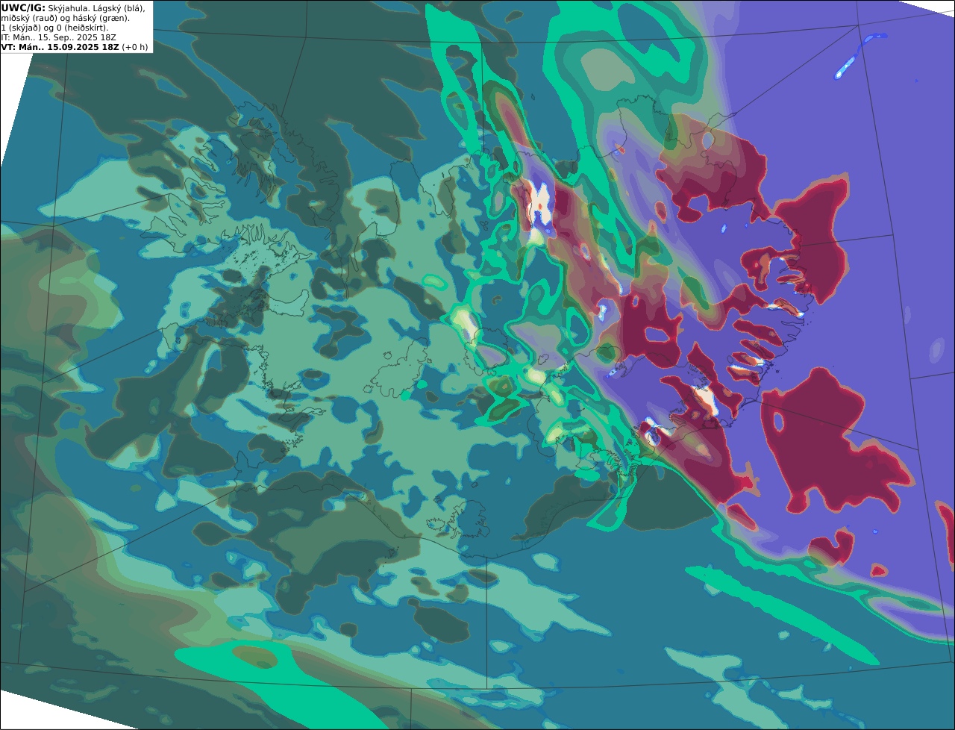Viewport: 955px width, 730px height.
Task: Click the bold "UWC/IG:" title label
Action: (x=22, y=8)
